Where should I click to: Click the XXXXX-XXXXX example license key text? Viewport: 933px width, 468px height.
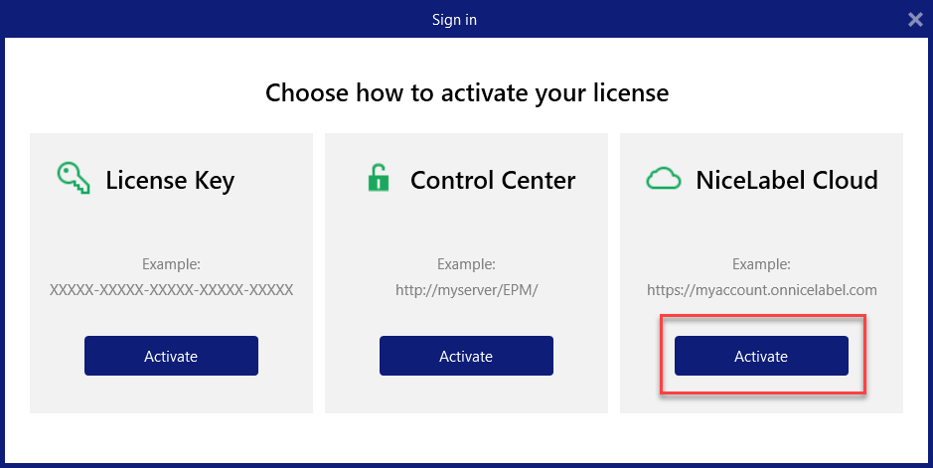click(x=171, y=290)
